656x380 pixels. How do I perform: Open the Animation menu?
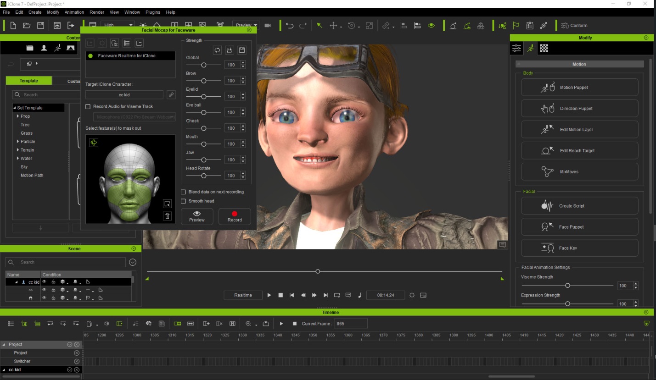74,12
